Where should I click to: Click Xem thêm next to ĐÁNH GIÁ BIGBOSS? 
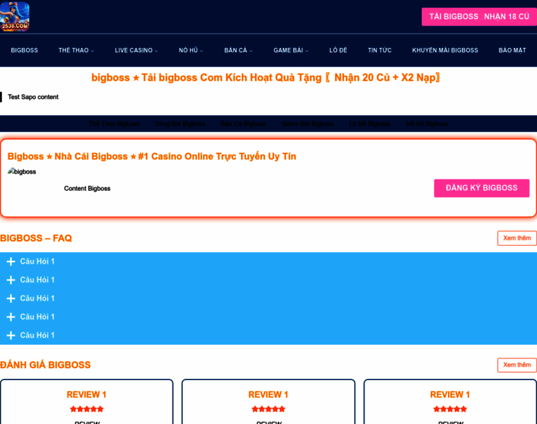tap(517, 365)
